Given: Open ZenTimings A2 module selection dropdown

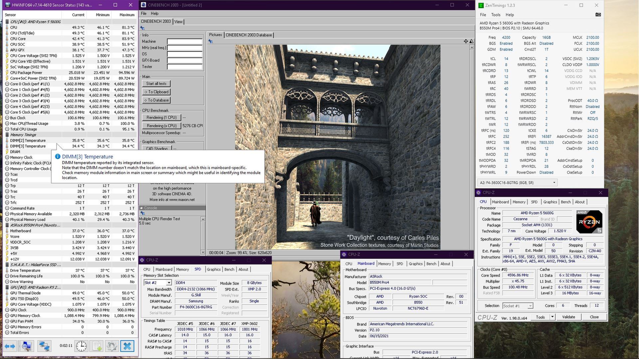Looking at the screenshot, I should click(x=554, y=182).
